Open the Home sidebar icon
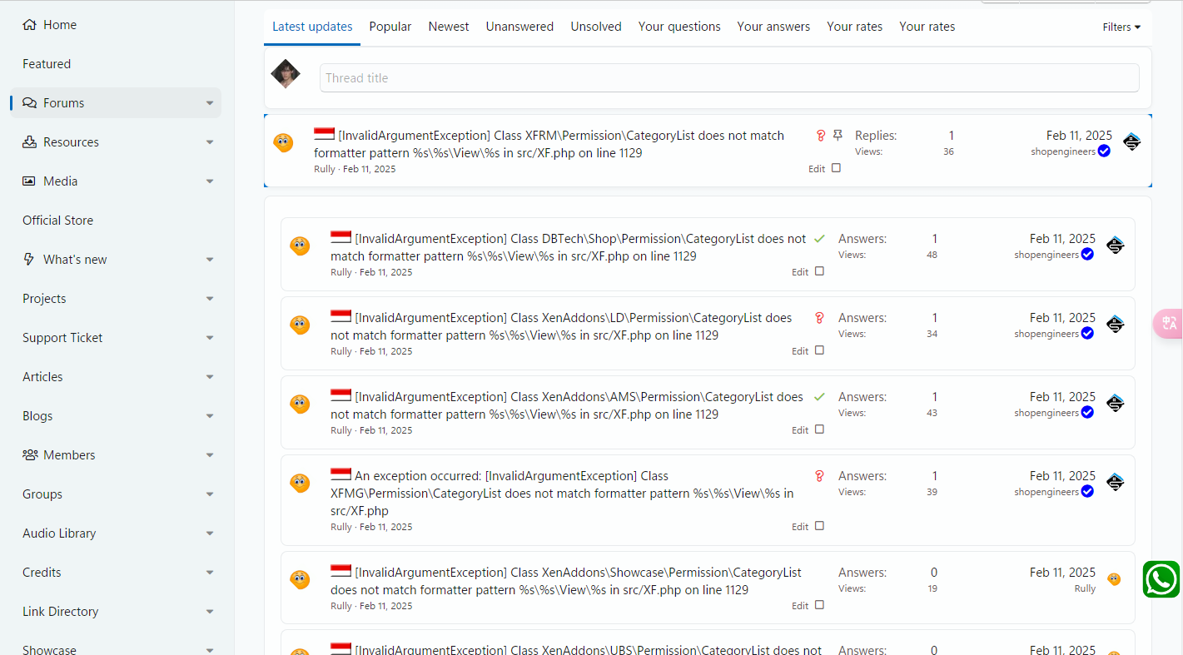Screen dimensions: 1183x655 pos(30,25)
